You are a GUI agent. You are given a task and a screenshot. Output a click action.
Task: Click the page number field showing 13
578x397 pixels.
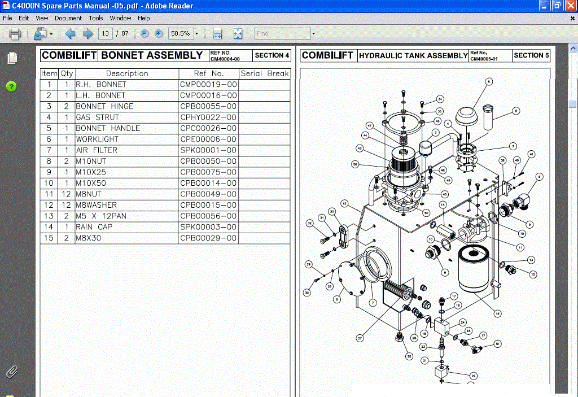(x=105, y=33)
